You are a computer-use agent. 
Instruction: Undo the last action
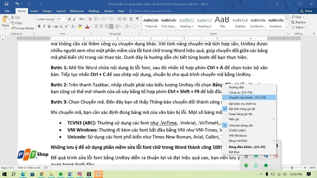(x=17, y=4)
